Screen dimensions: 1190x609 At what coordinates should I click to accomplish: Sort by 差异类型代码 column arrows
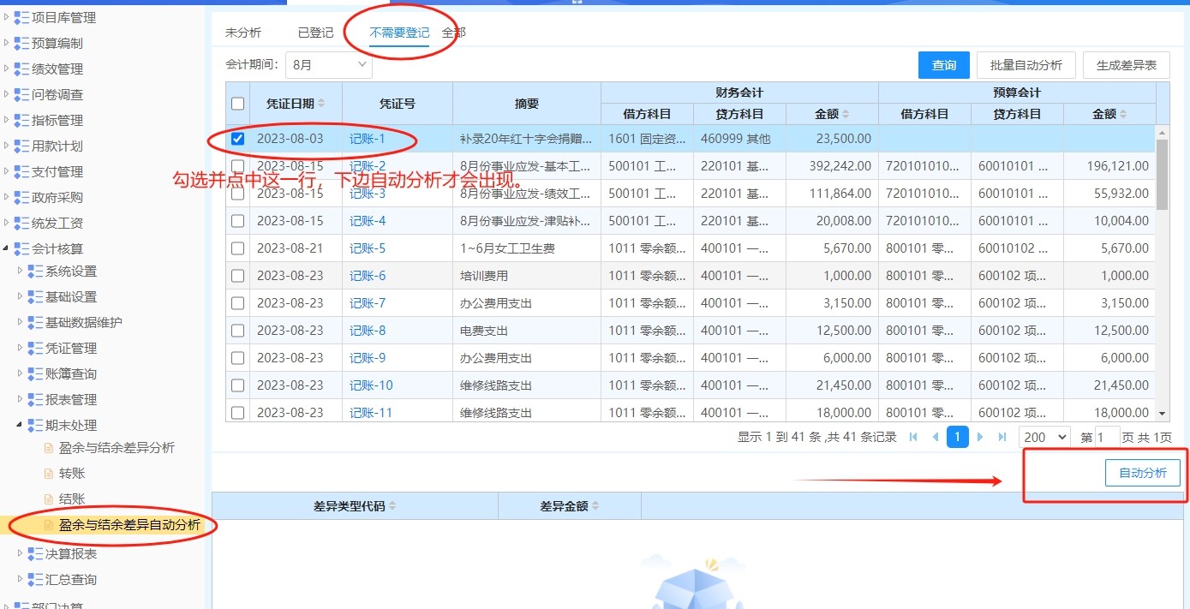point(392,506)
